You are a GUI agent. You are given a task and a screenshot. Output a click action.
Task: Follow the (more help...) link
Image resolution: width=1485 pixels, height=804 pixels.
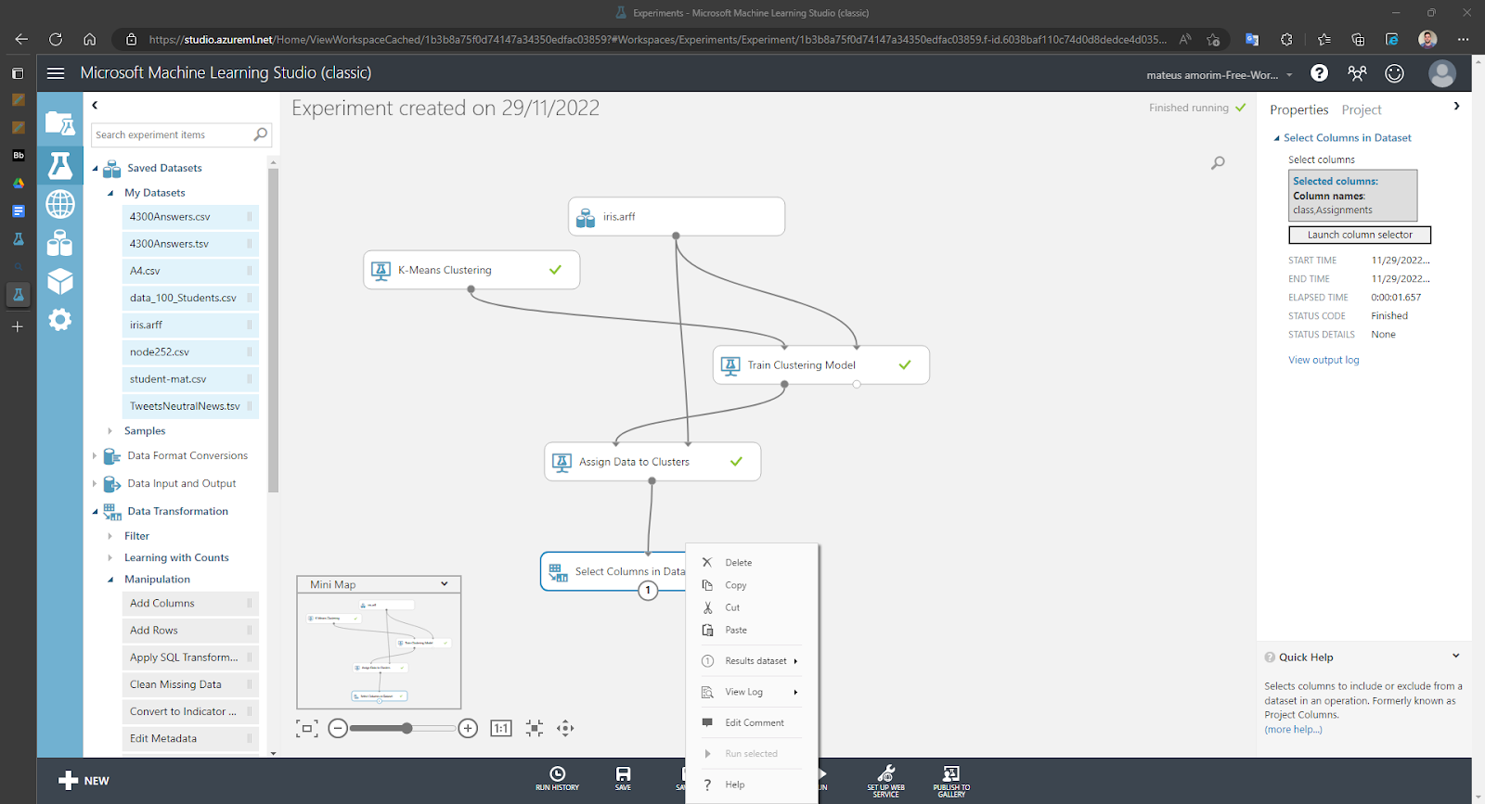pos(1293,730)
